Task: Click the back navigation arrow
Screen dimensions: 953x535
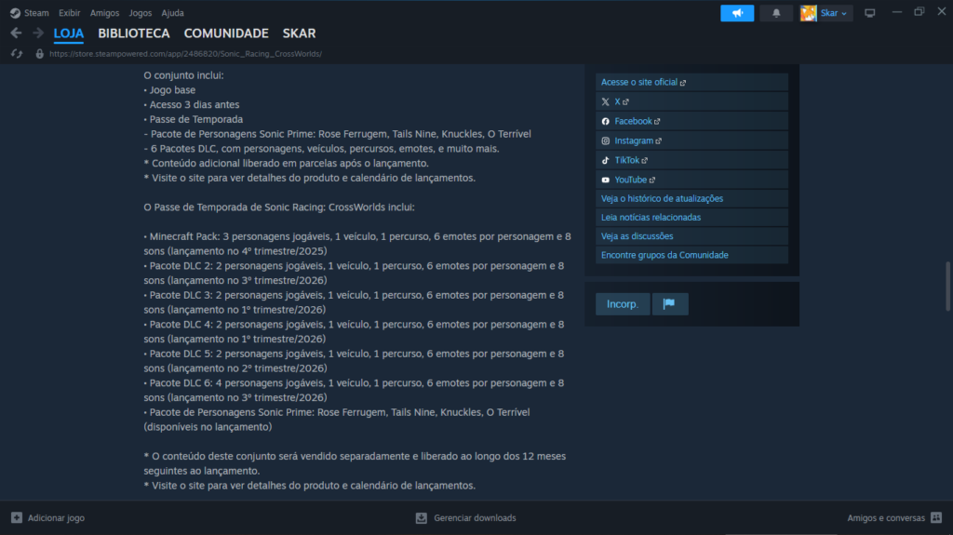Action: [16, 33]
